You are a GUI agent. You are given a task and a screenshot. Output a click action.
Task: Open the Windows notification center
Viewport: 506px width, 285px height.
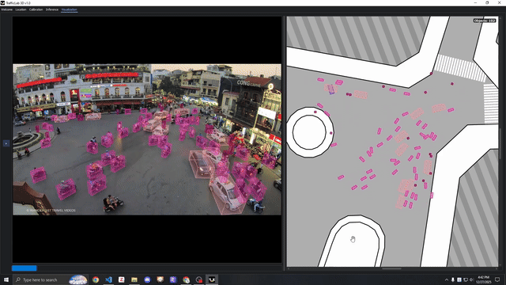click(497, 279)
